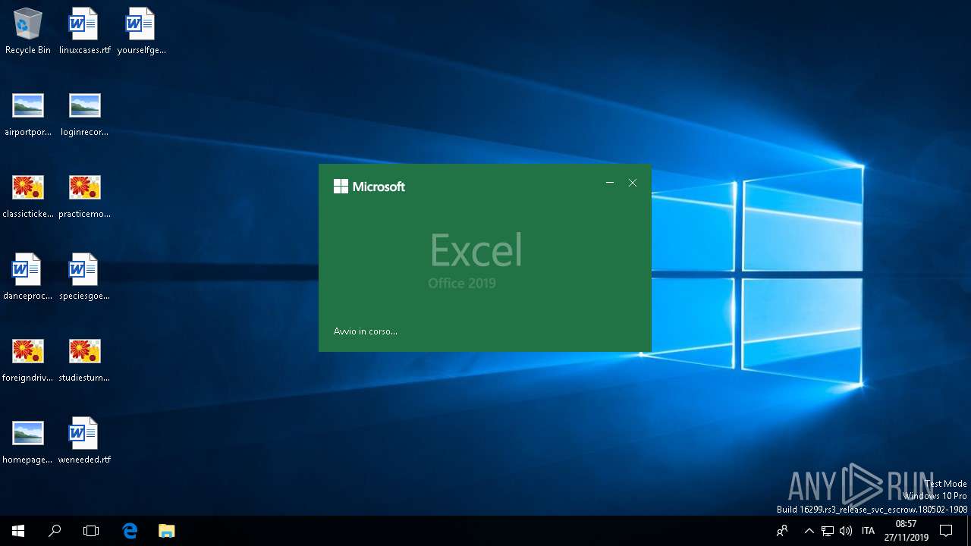Select the homepage... image file icon
971x546 pixels.
pyautogui.click(x=28, y=441)
